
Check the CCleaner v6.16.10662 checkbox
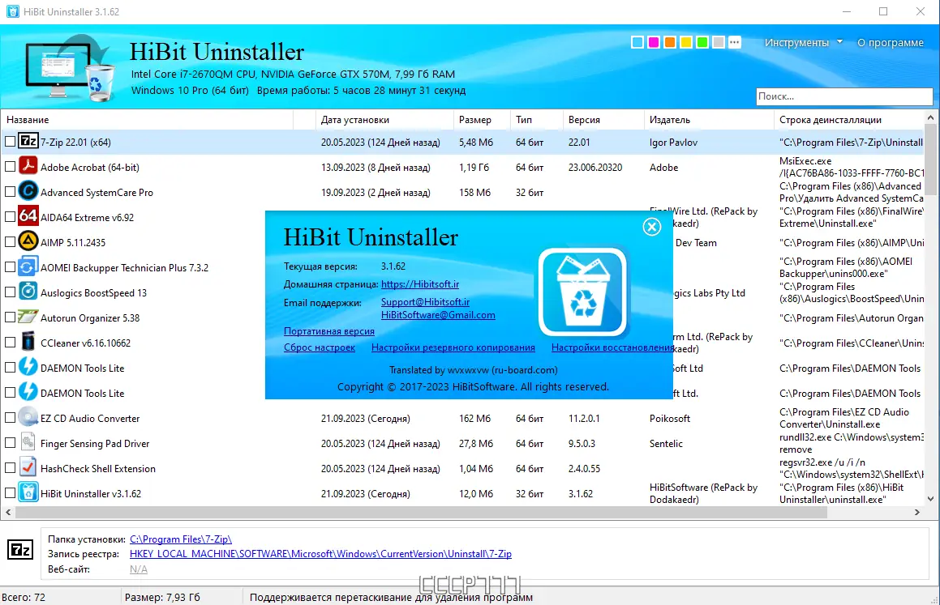click(x=11, y=343)
